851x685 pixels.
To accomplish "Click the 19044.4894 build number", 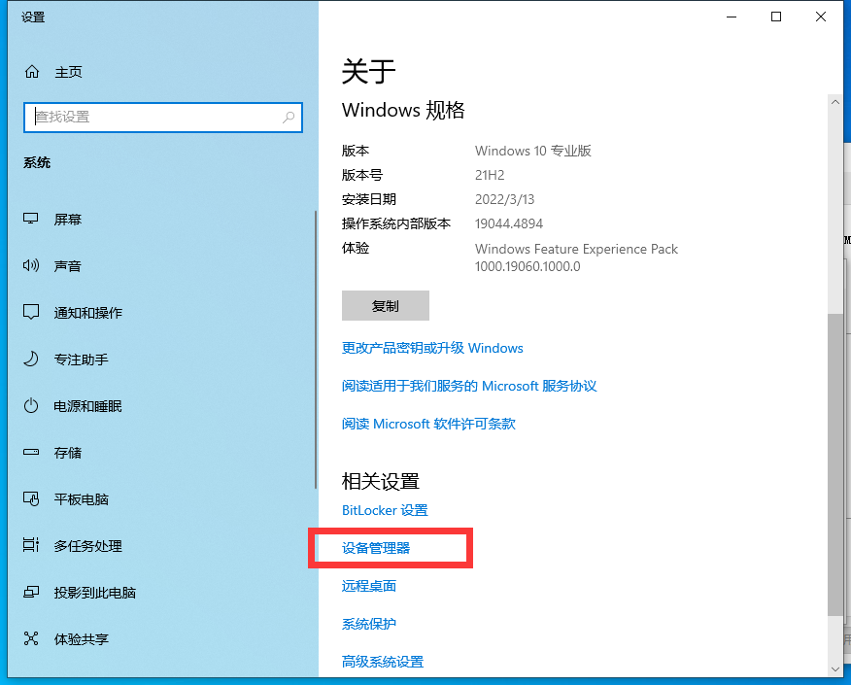I will point(509,223).
